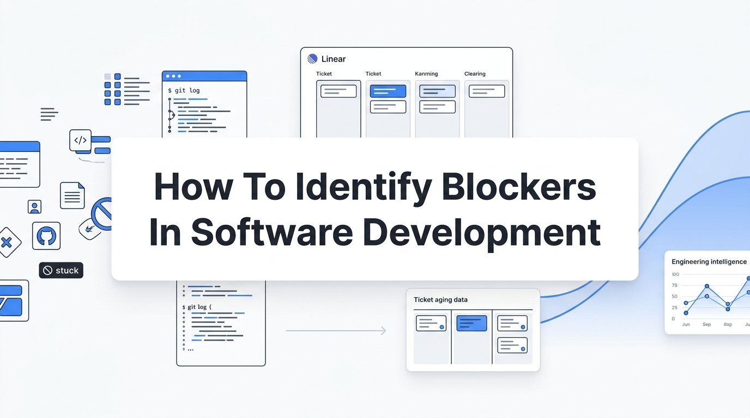Click the Jun axis label
Image resolution: width=750 pixels, height=418 pixels.
coord(686,324)
